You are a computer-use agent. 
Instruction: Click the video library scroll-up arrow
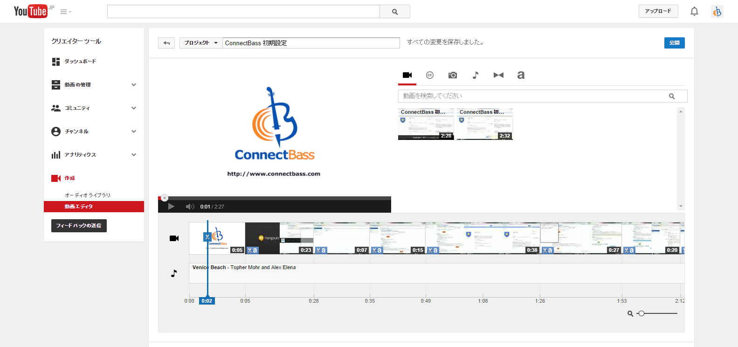pos(681,111)
